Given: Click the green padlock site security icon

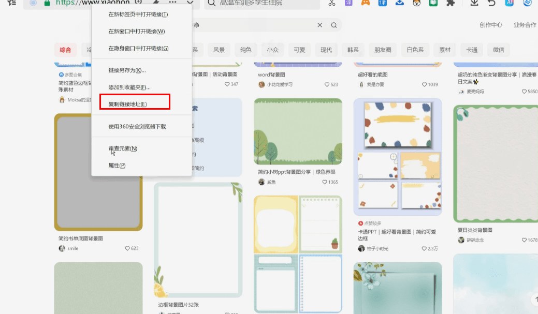Looking at the screenshot, I should tap(47, 3).
